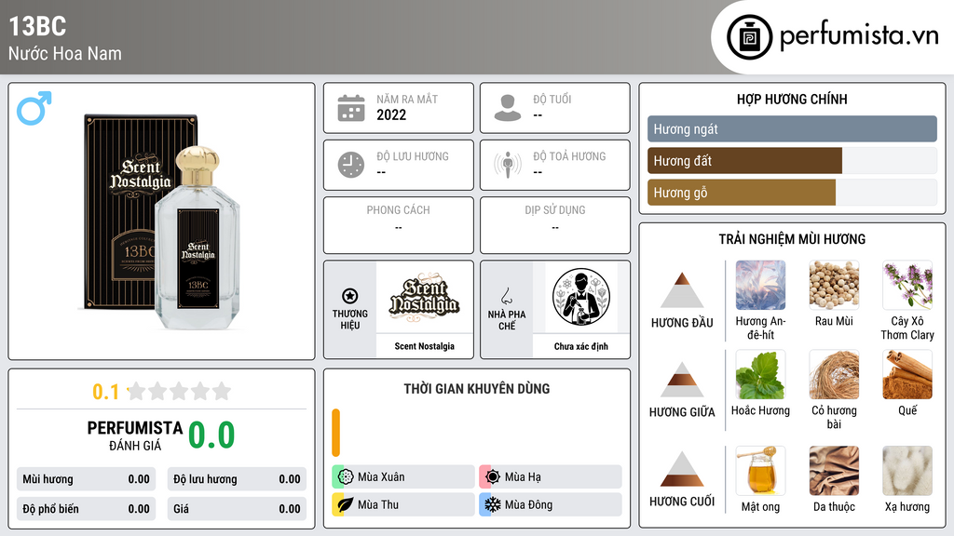This screenshot has width=954, height=536.
Task: Click the Chưa xác định perfumer label
Action: coord(581,346)
